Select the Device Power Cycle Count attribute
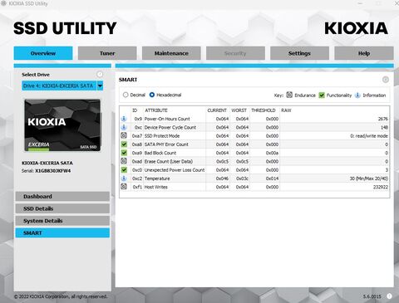Screen dimensions: 399x303 [170, 127]
